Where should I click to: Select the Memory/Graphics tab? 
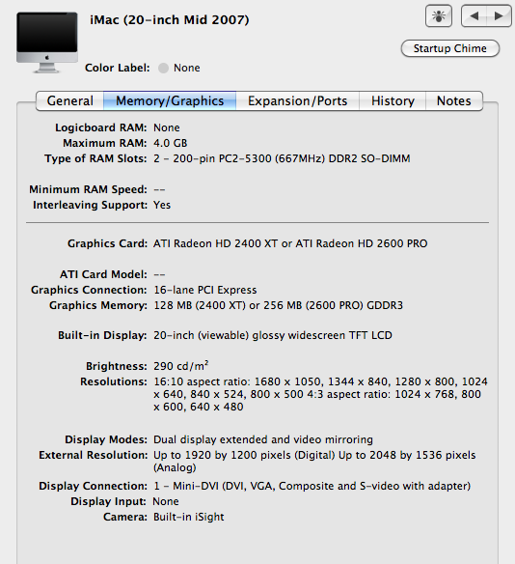(170, 100)
